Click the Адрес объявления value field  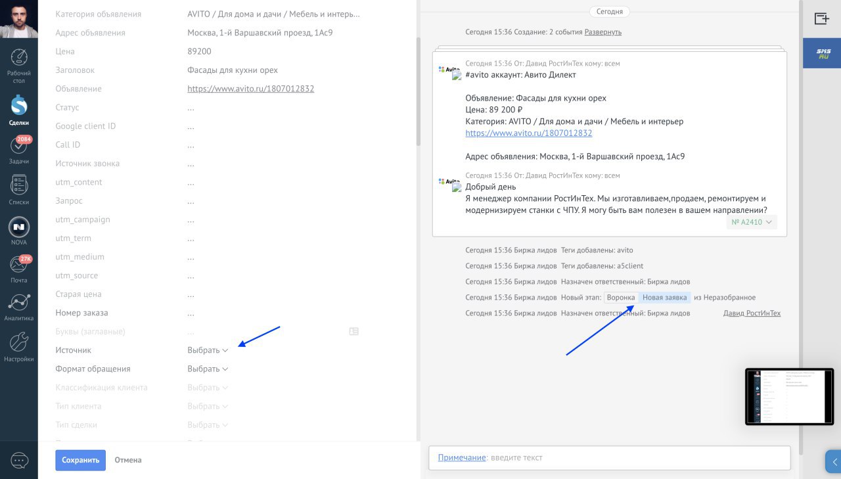click(260, 33)
